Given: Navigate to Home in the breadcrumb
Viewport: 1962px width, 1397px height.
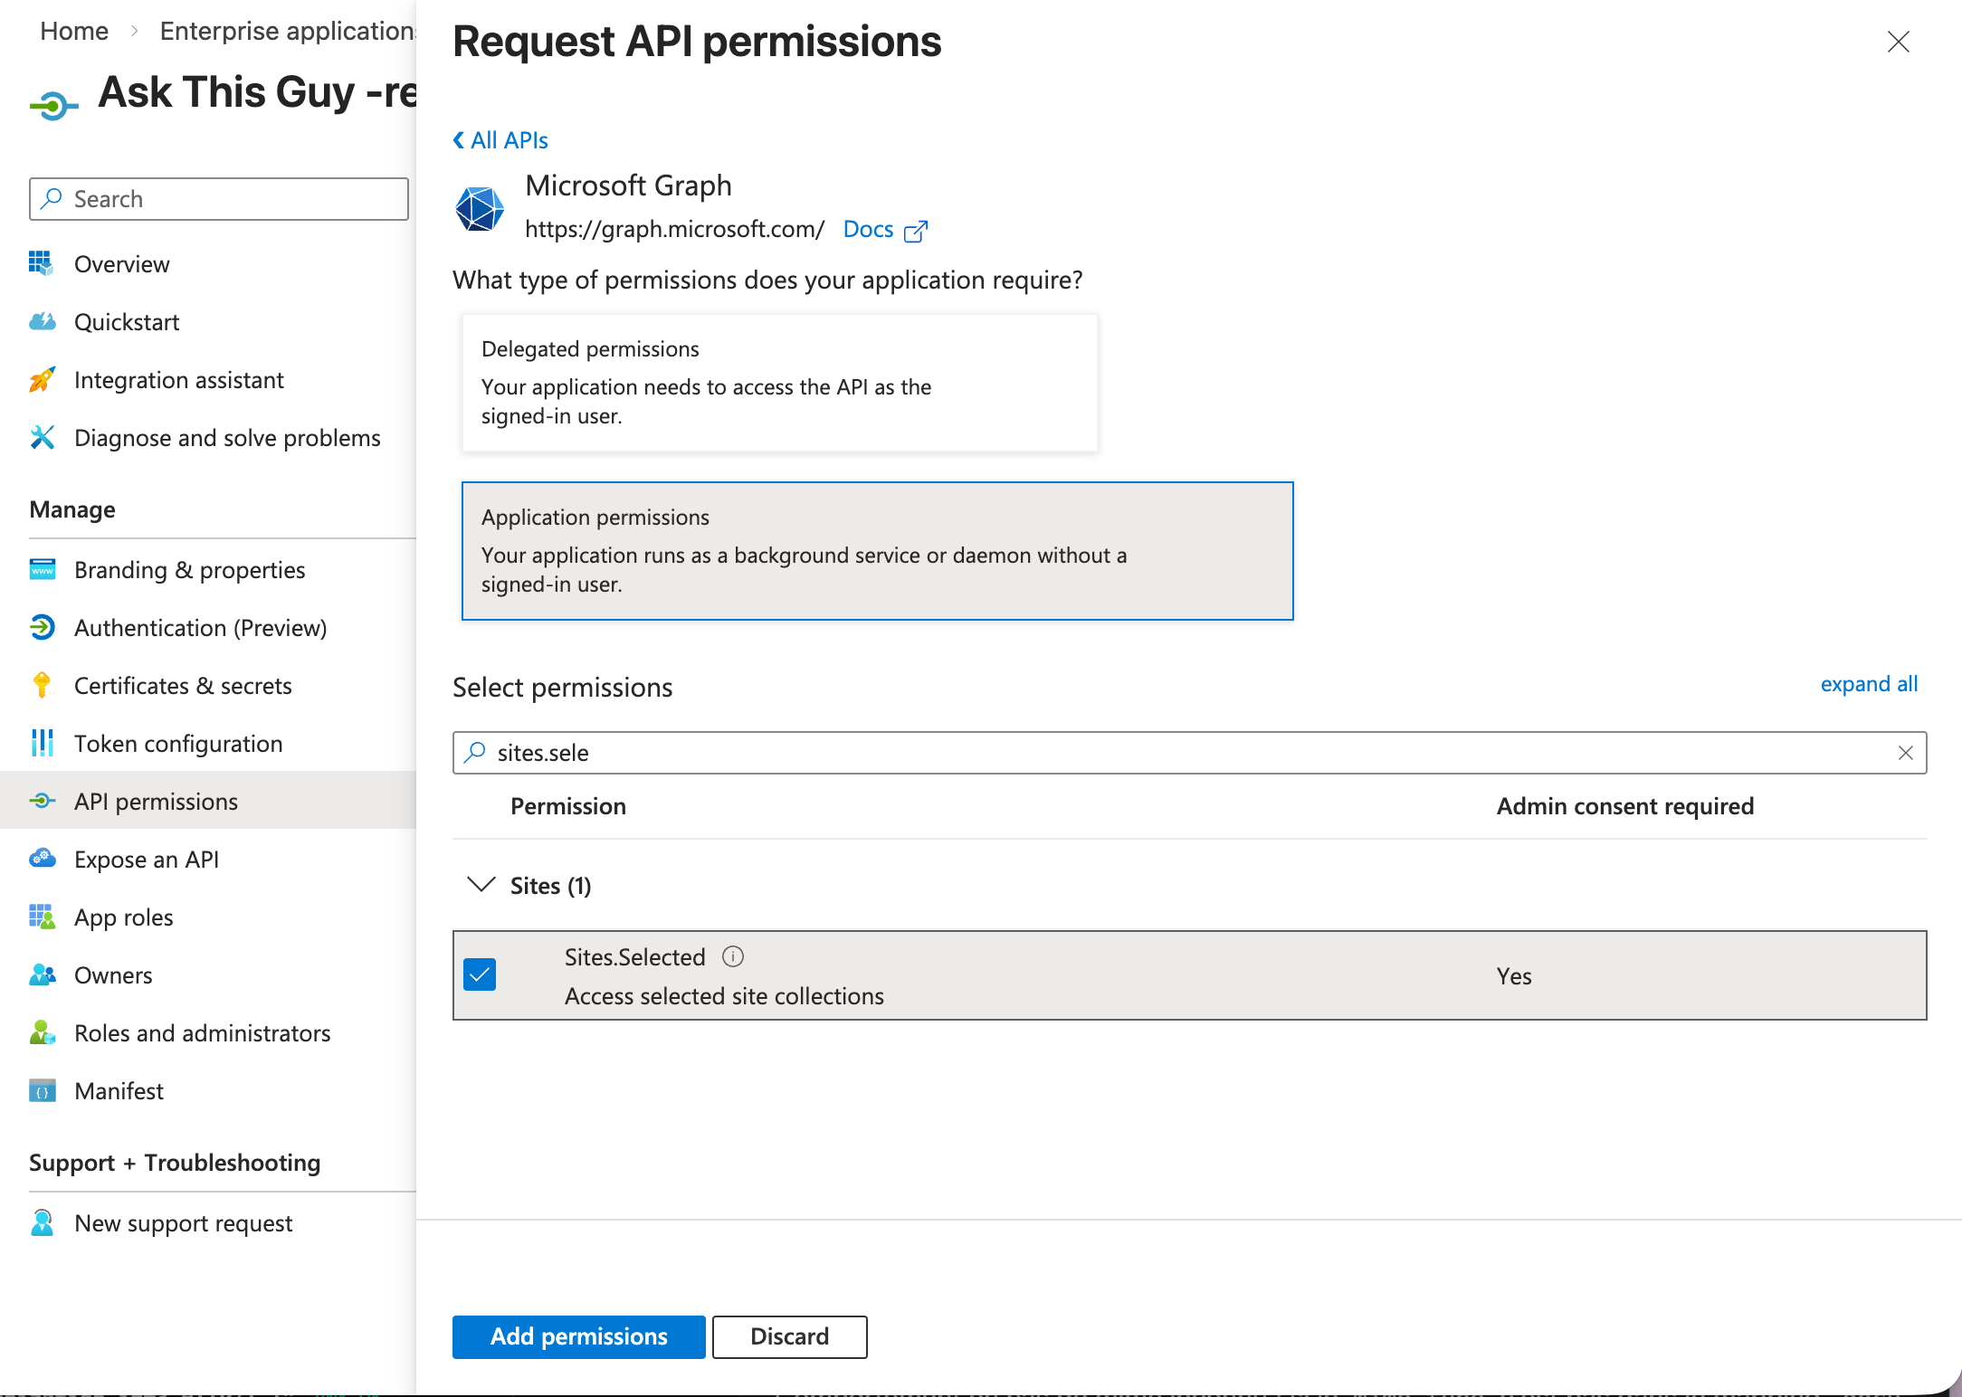Looking at the screenshot, I should click(x=74, y=30).
